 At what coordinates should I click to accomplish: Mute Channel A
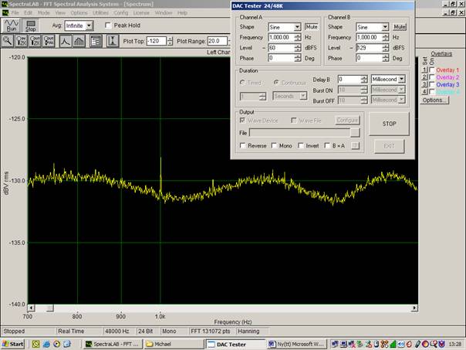tap(311, 27)
